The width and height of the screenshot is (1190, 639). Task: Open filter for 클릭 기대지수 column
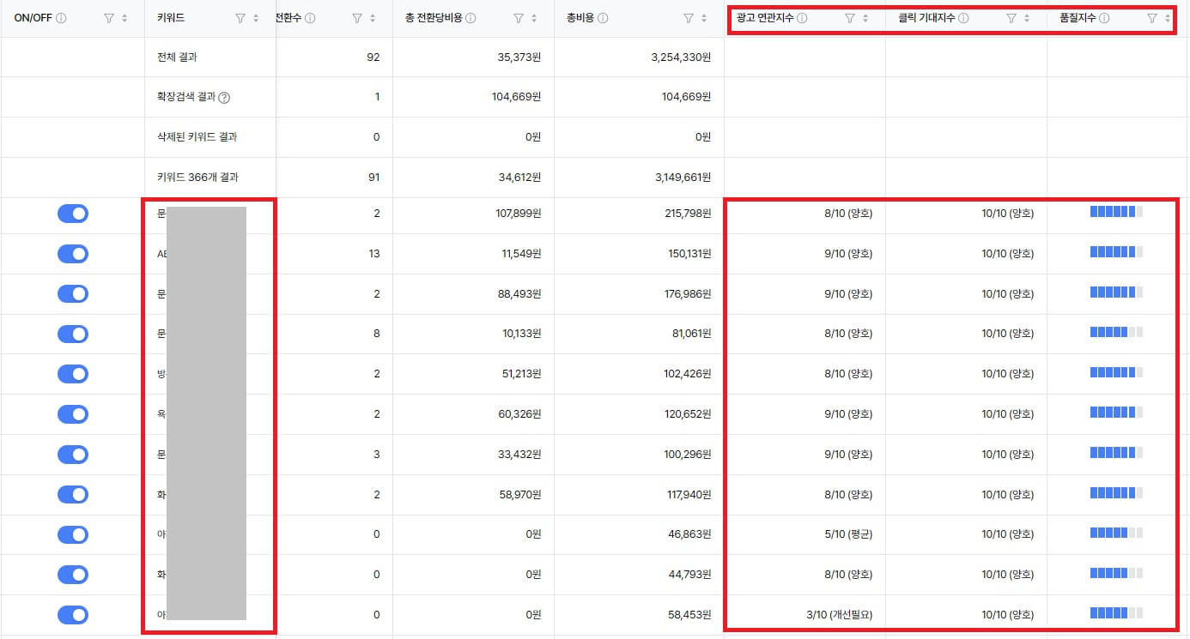[1011, 18]
